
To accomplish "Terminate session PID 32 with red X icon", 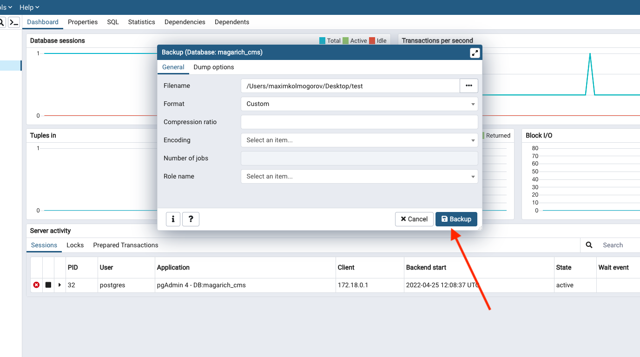I will pyautogui.click(x=36, y=285).
